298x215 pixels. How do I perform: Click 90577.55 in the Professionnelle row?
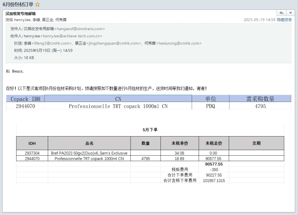point(213,158)
